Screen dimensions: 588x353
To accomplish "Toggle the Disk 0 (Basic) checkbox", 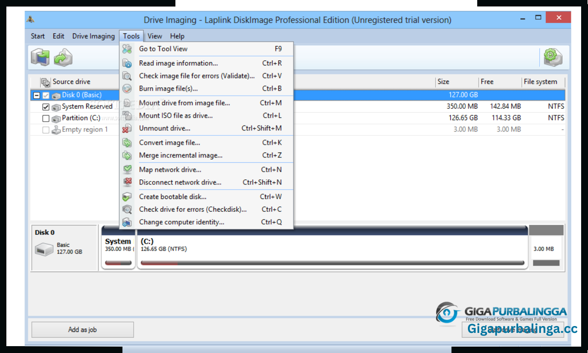I will click(46, 95).
